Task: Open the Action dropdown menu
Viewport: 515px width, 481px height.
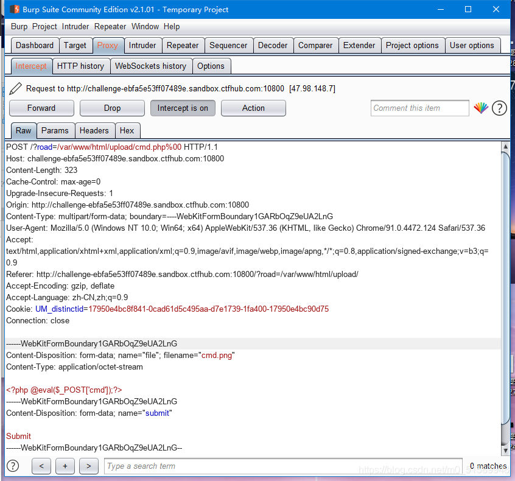Action: point(253,108)
